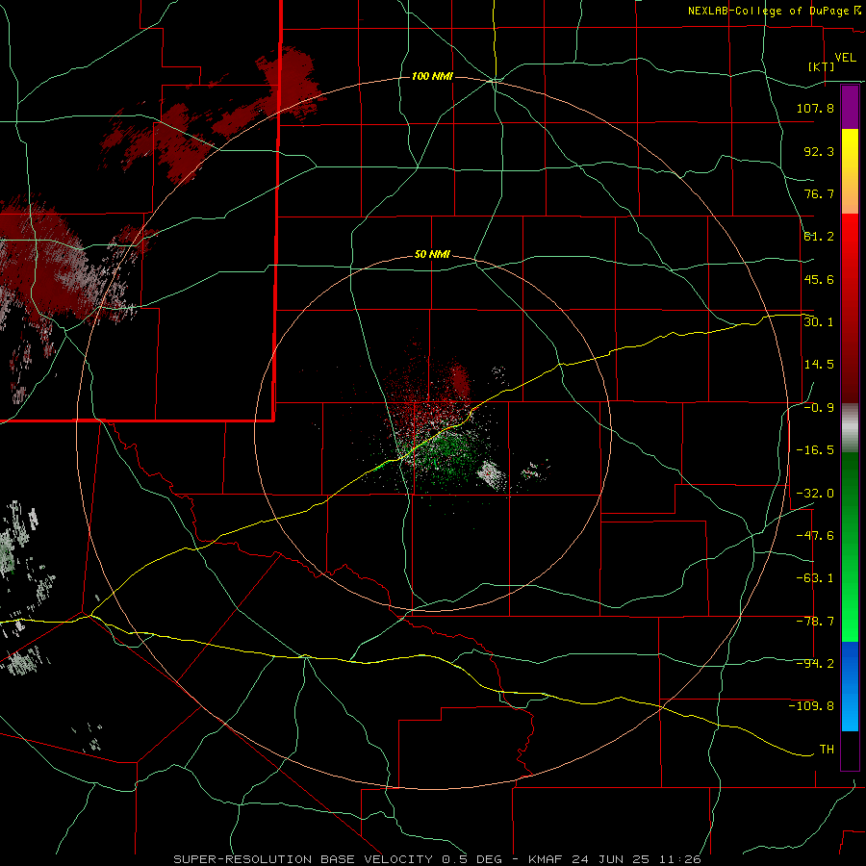Viewport: 866px width, 866px height.
Task: Click the 50 NMI range ring label
Action: pos(432,255)
